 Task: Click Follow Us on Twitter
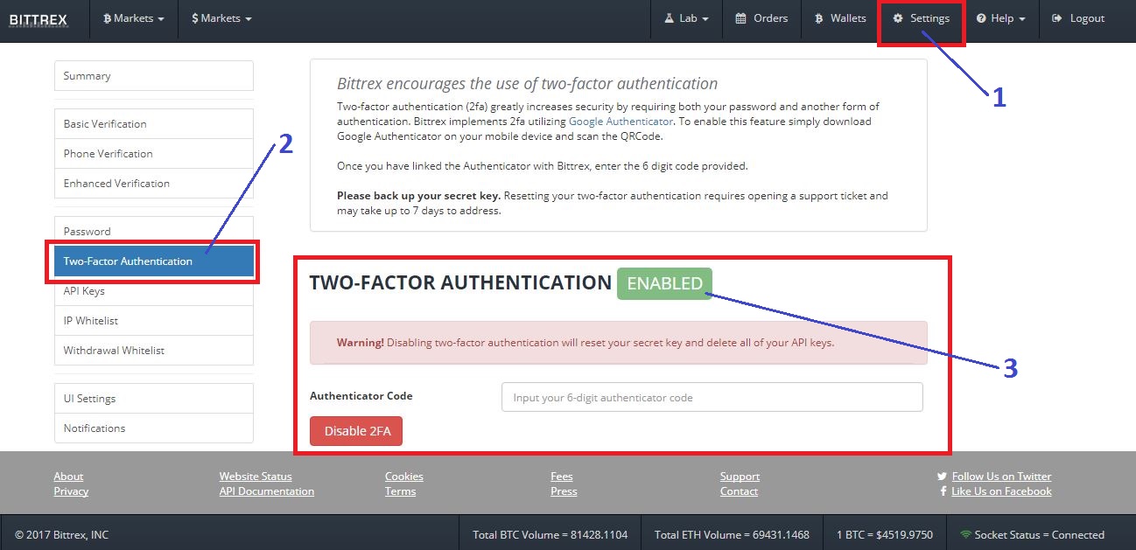(1002, 477)
